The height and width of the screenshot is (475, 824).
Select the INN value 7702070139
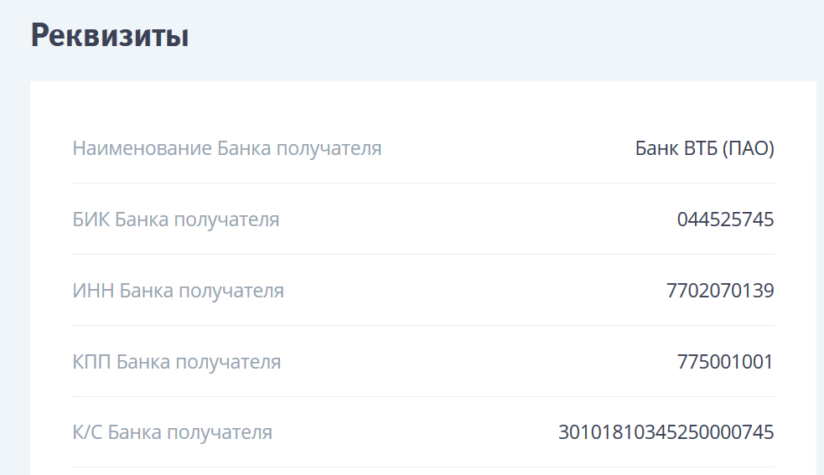pos(720,292)
